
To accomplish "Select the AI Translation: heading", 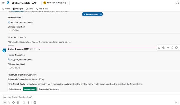I will [14, 18].
